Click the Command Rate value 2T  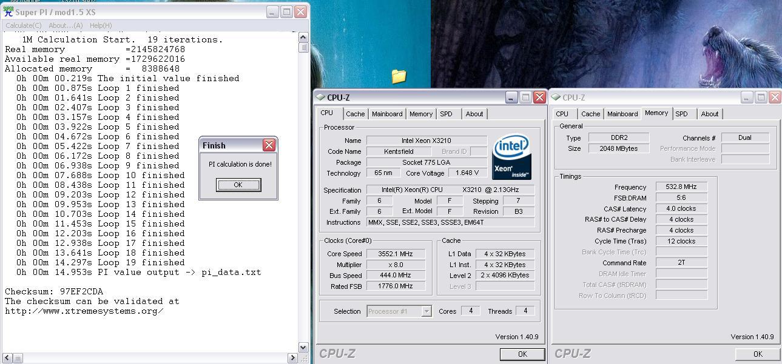pyautogui.click(x=681, y=263)
